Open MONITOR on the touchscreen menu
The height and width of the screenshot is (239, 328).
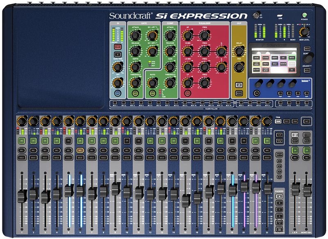283,64
